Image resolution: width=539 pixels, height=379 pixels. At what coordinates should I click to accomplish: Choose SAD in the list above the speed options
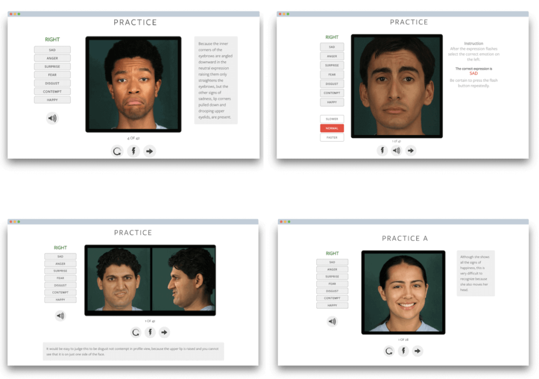[332, 47]
